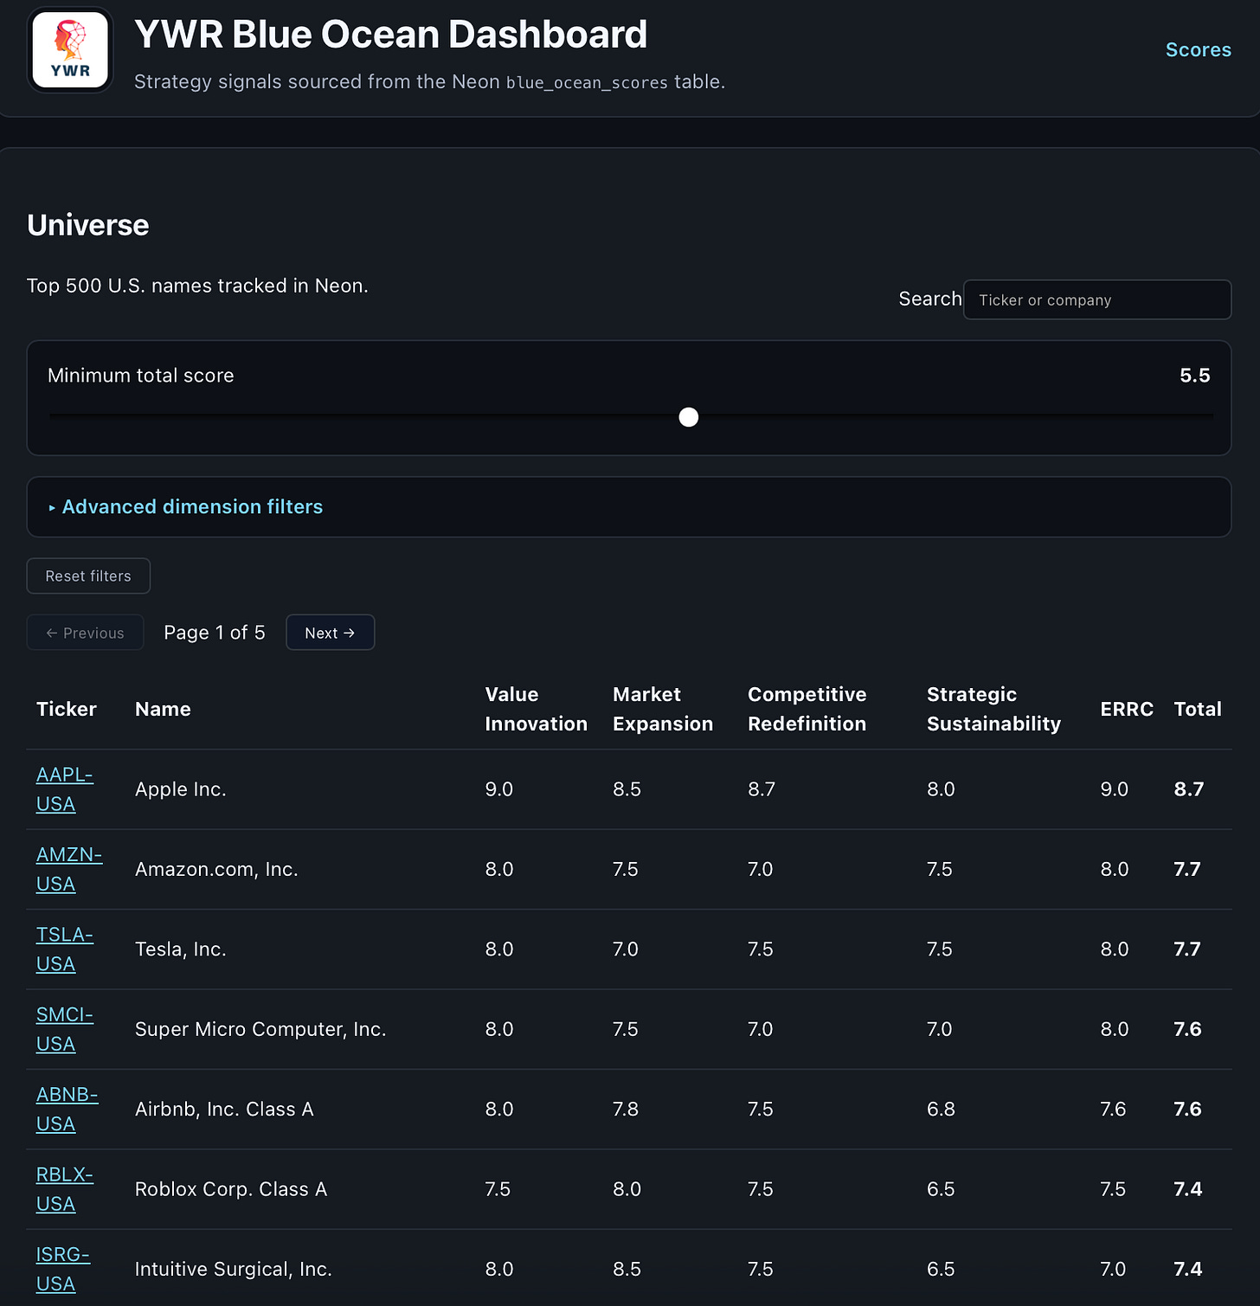Viewport: 1260px width, 1306px height.
Task: Click the Previous page button
Action: [85, 633]
